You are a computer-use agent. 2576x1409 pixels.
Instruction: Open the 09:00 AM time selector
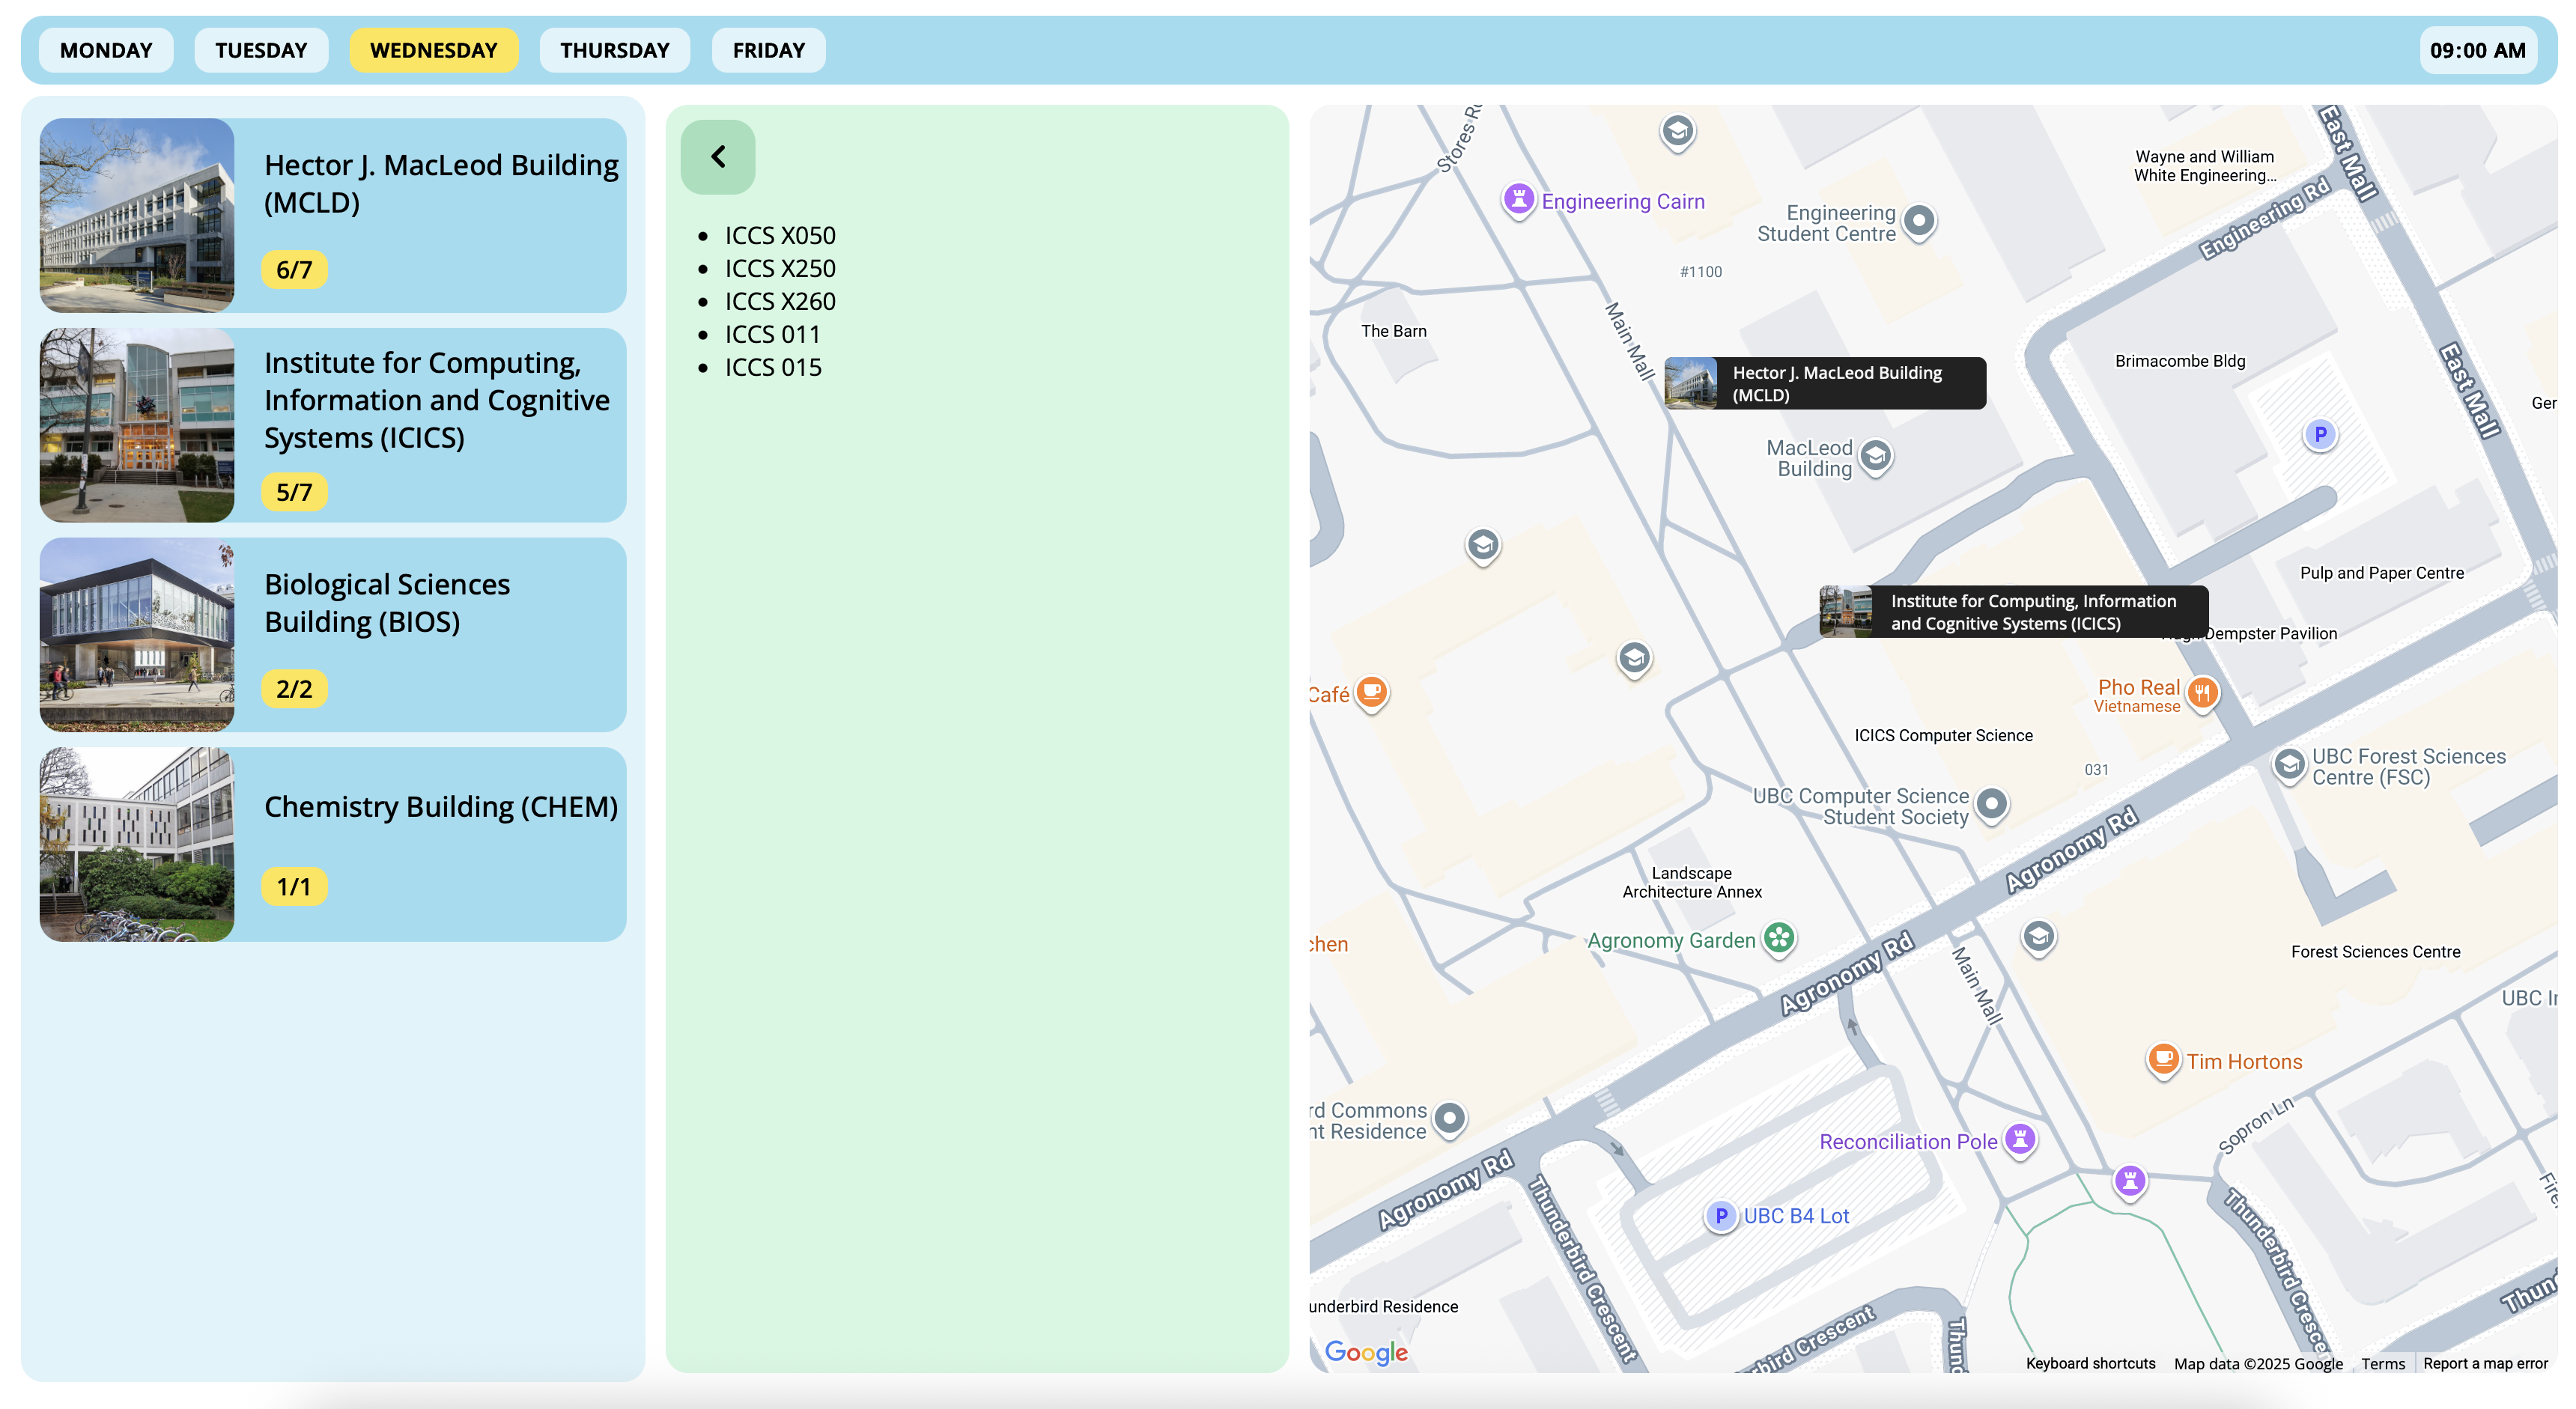pyautogui.click(x=2477, y=50)
